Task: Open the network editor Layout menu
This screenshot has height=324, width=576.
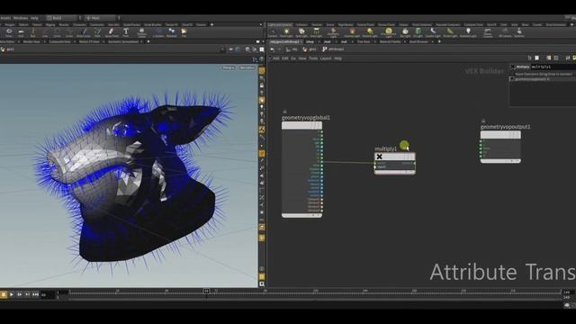Action: click(326, 58)
